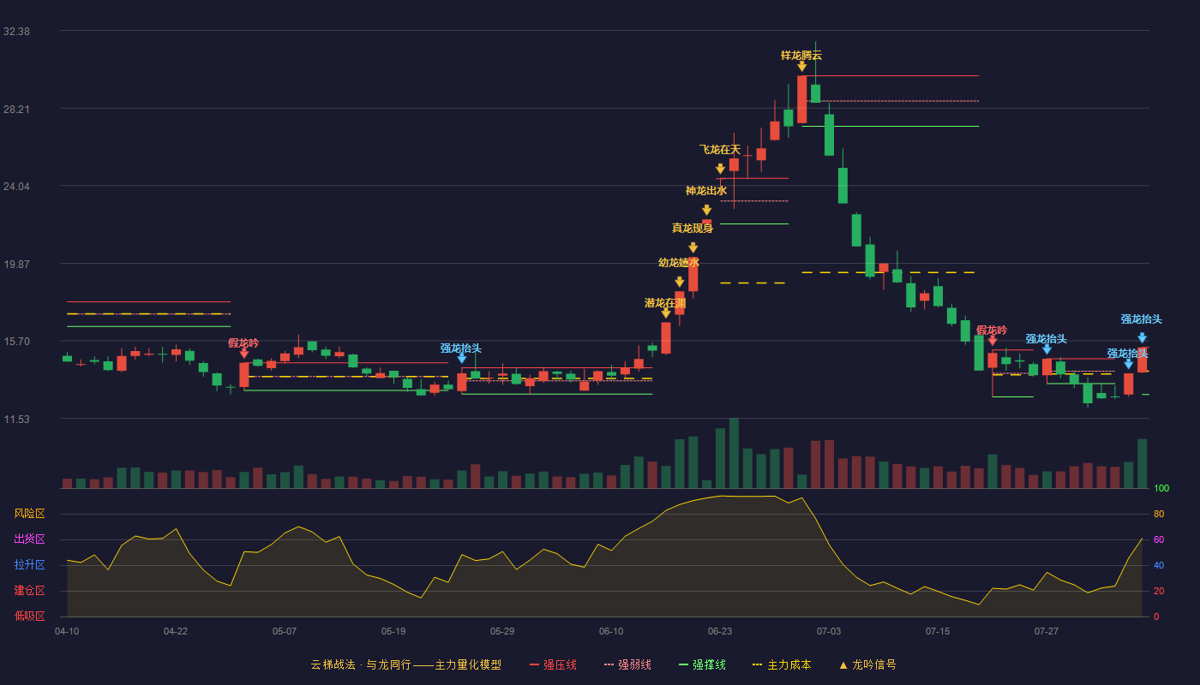Click the 24.04 price axis label
This screenshot has width=1200, height=685.
pos(16,187)
